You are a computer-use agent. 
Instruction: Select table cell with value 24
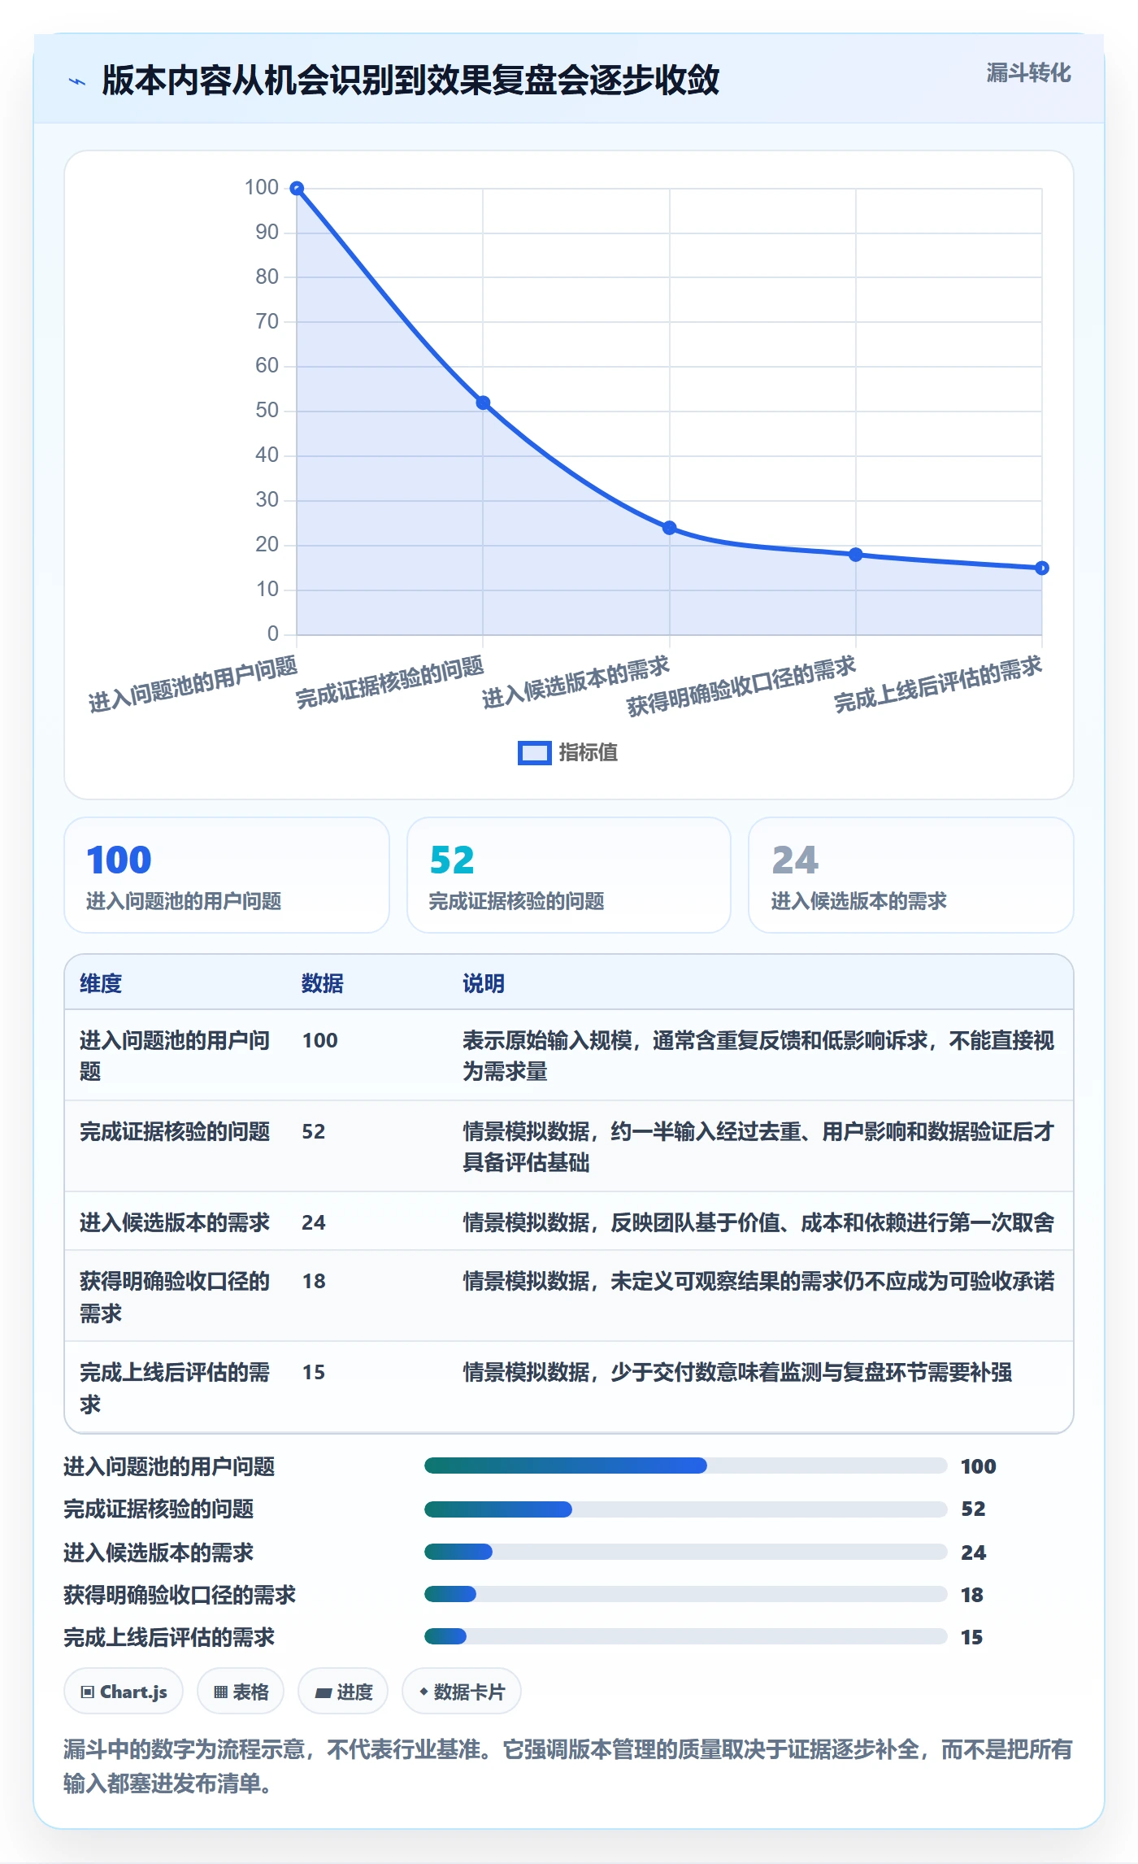[x=314, y=1222]
